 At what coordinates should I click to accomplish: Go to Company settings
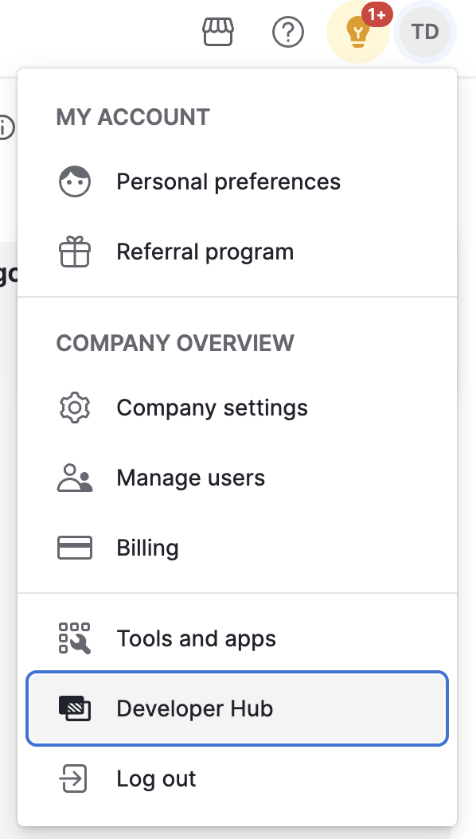point(212,407)
